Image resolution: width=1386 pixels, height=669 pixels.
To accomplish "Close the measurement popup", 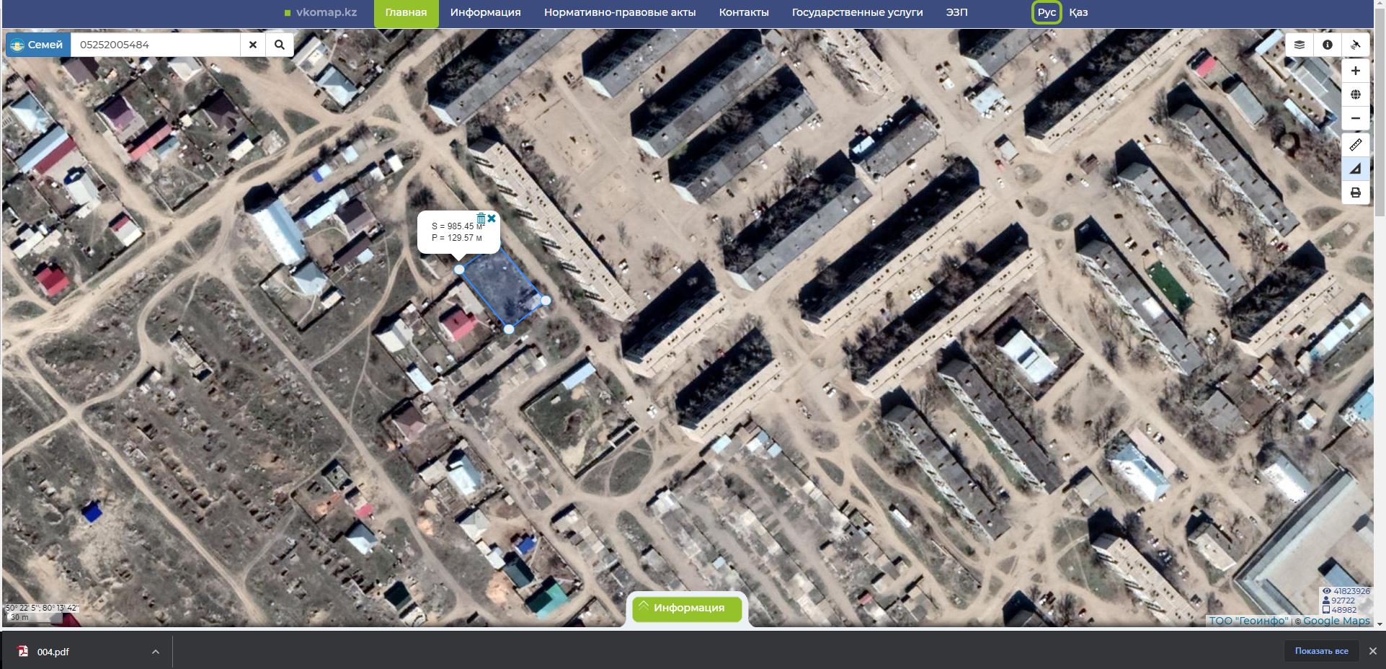I will (492, 218).
